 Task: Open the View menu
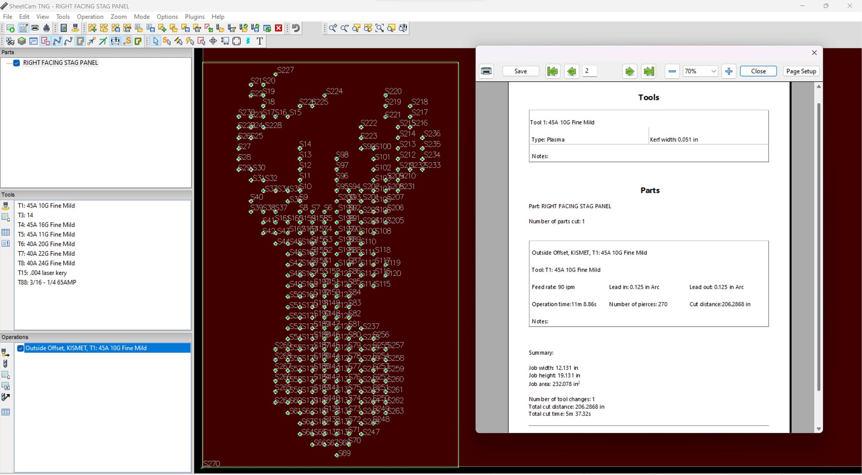(x=43, y=17)
